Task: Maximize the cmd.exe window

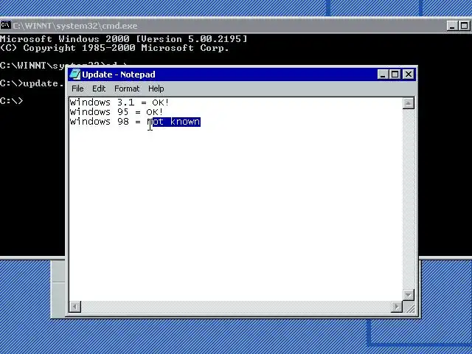Action: (464, 26)
